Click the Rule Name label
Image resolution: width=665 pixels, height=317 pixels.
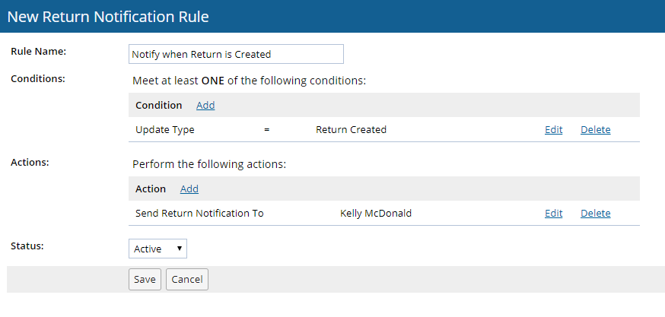[x=39, y=52]
